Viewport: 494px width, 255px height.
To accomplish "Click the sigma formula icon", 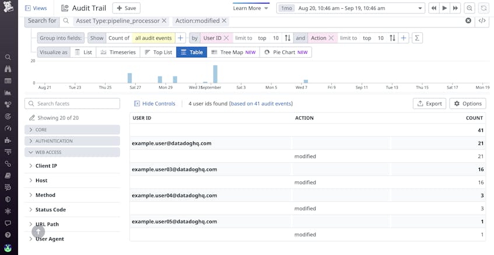I will [417, 38].
